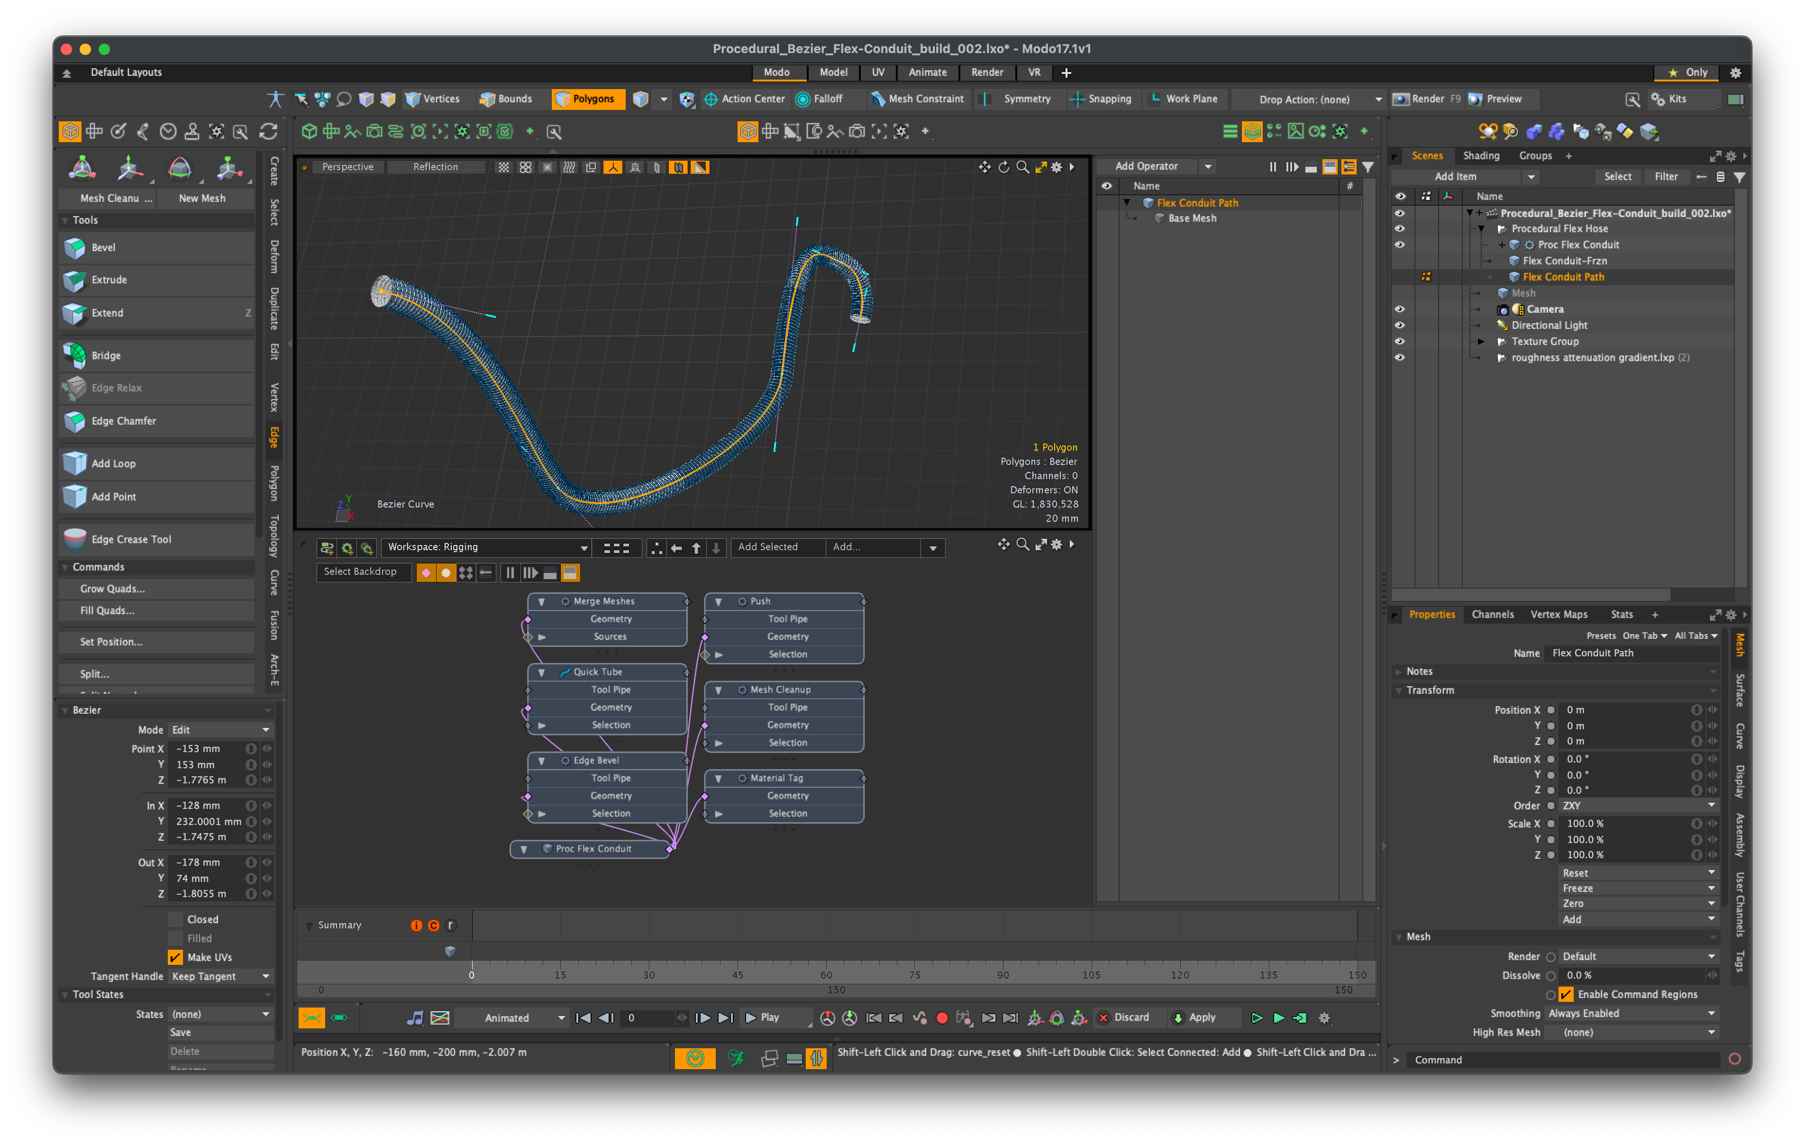Screen dimensions: 1805x1144
Task: Click frame 60 on the timeline
Action: click(x=826, y=974)
